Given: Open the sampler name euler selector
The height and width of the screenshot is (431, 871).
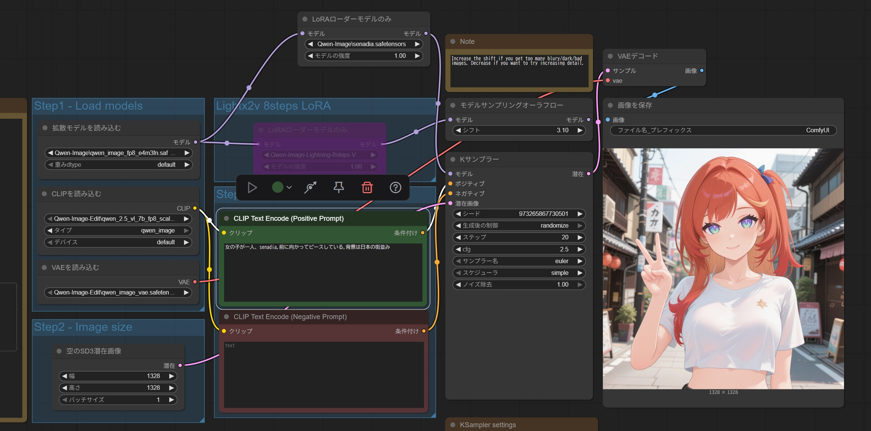Looking at the screenshot, I should [x=519, y=261].
